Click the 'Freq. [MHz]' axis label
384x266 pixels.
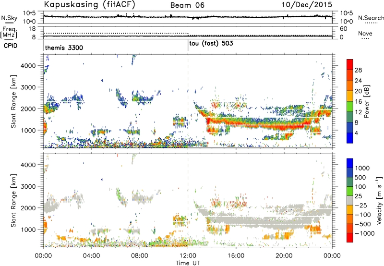coord(9,32)
